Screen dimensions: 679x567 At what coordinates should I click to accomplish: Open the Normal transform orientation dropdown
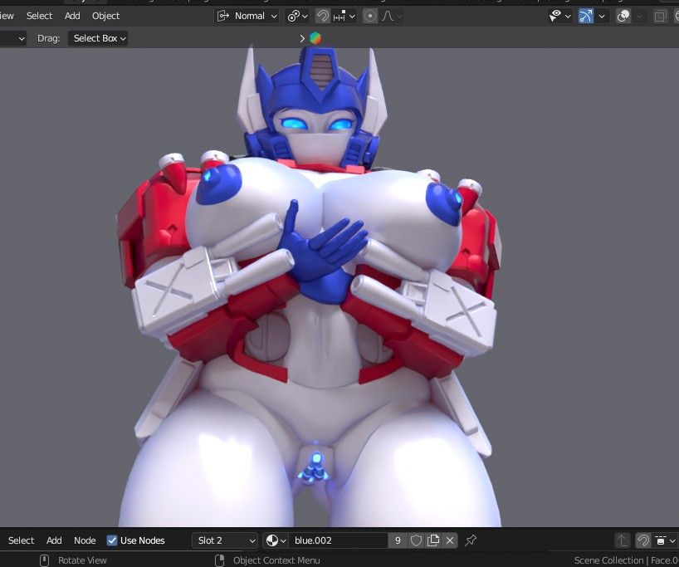(247, 17)
